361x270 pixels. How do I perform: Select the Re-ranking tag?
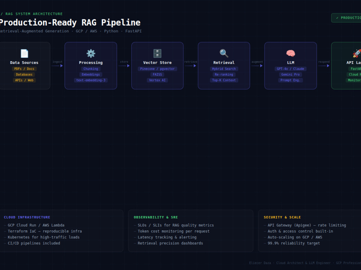click(x=224, y=75)
